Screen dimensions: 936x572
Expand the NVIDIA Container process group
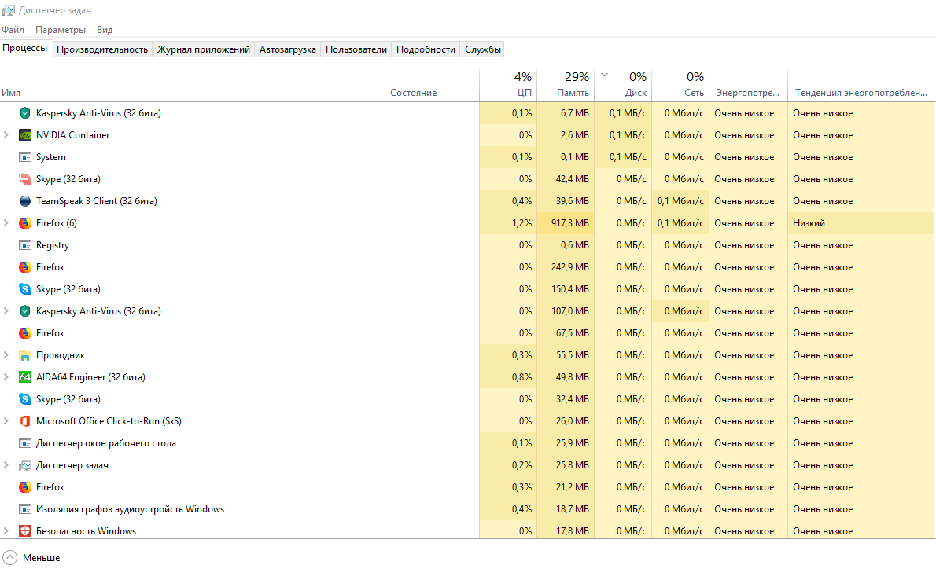[6, 135]
